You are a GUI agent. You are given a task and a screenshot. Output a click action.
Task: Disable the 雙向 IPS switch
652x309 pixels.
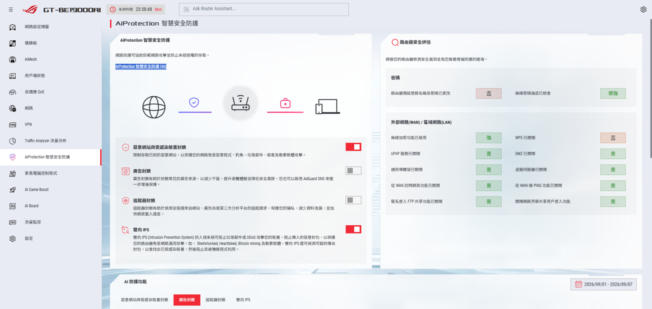tap(353, 229)
